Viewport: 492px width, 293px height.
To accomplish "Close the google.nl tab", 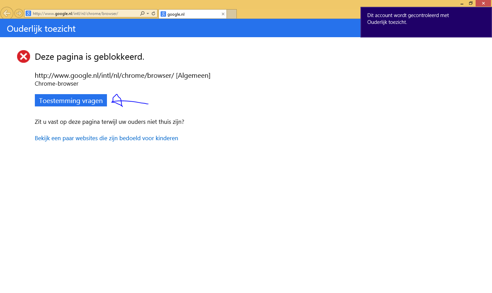I will (223, 14).
